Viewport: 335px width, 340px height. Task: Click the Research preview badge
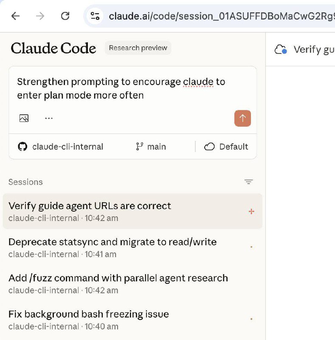click(x=138, y=48)
